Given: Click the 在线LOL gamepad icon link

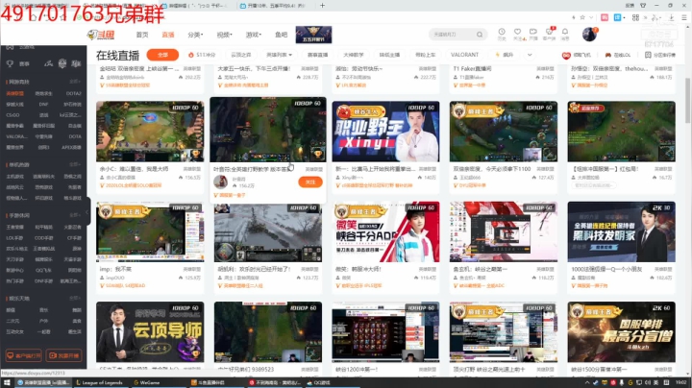Looking at the screenshot, I should 618,55.
